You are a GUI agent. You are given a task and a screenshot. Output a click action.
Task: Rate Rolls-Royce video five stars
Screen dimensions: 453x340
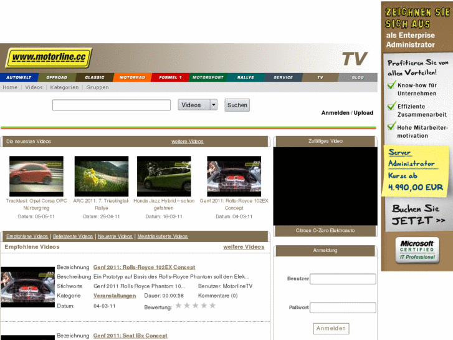tap(212, 306)
